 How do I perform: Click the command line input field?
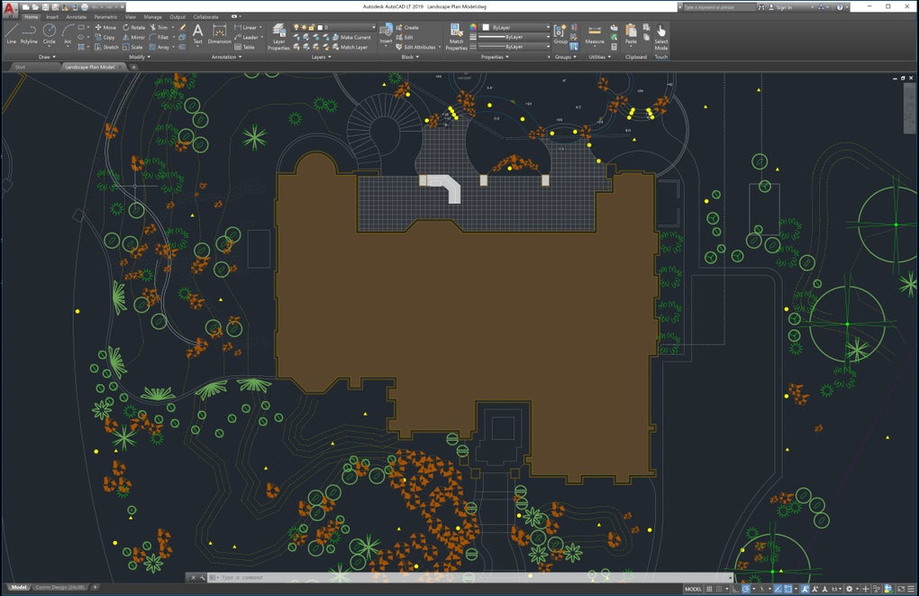(472, 577)
